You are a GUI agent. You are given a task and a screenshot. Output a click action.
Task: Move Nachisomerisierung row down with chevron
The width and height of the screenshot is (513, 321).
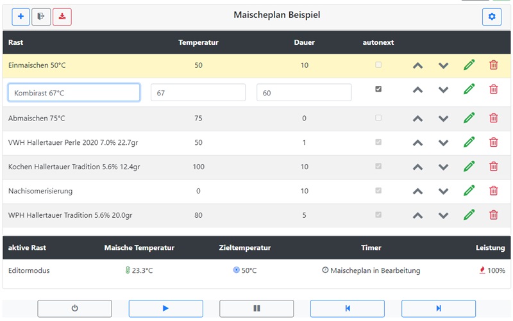click(x=443, y=190)
